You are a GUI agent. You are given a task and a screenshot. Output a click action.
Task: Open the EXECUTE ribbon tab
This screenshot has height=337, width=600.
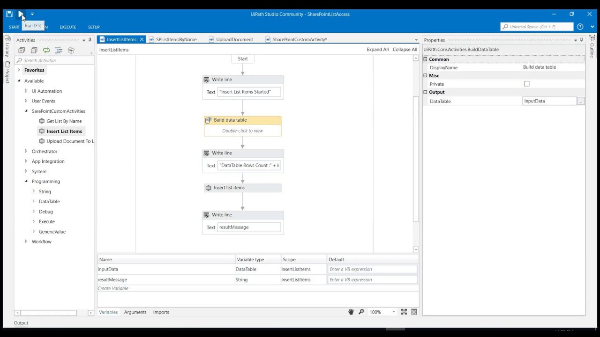coord(68,27)
